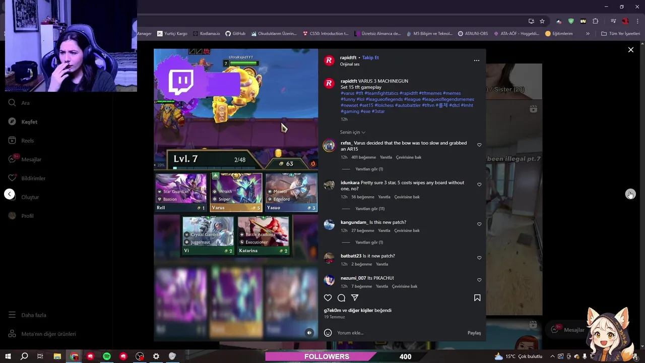
Task: Show more bookmarks chevron
Action: click(x=588, y=34)
